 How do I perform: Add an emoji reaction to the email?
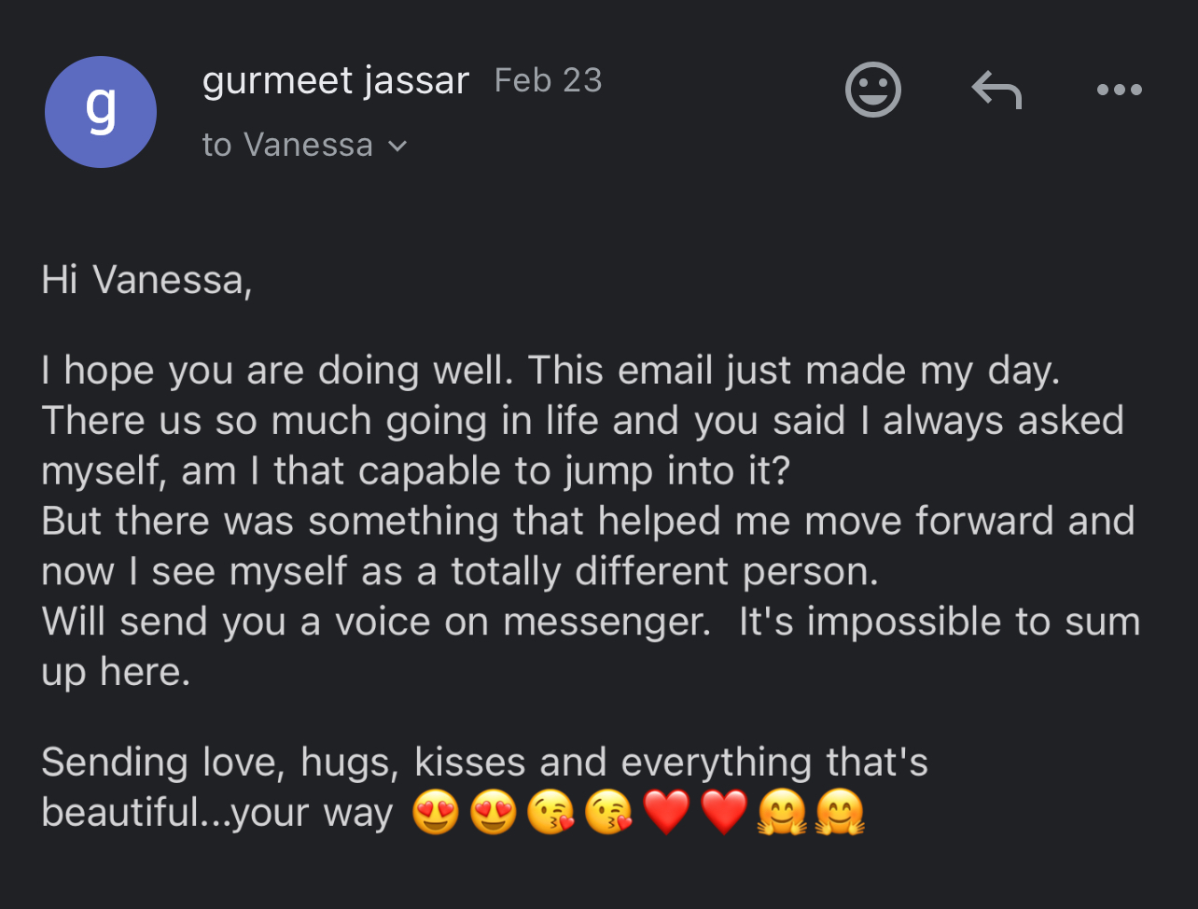(x=872, y=90)
